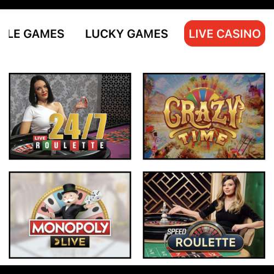Start the Monopoly Live game tile
The height and width of the screenshot is (274, 274).
click(70, 215)
